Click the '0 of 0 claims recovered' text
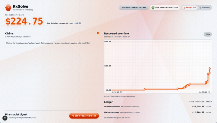The image size is (217, 123). 57,23
